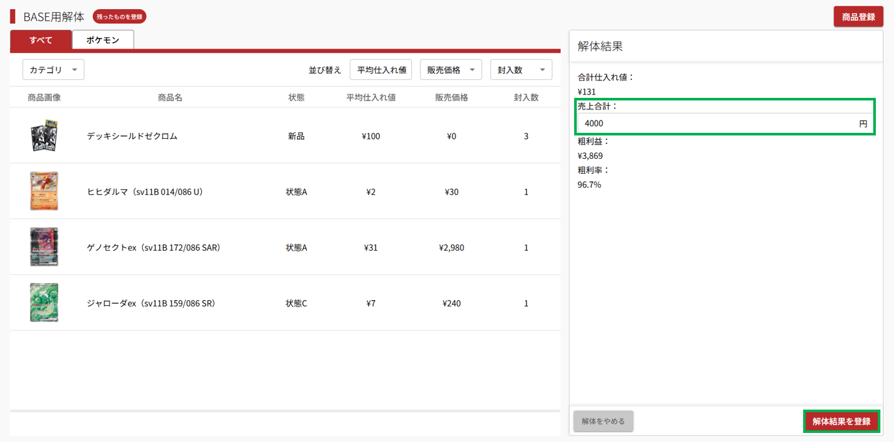Open the カテゴリ dropdown filter
Image resolution: width=894 pixels, height=442 pixels.
(53, 70)
